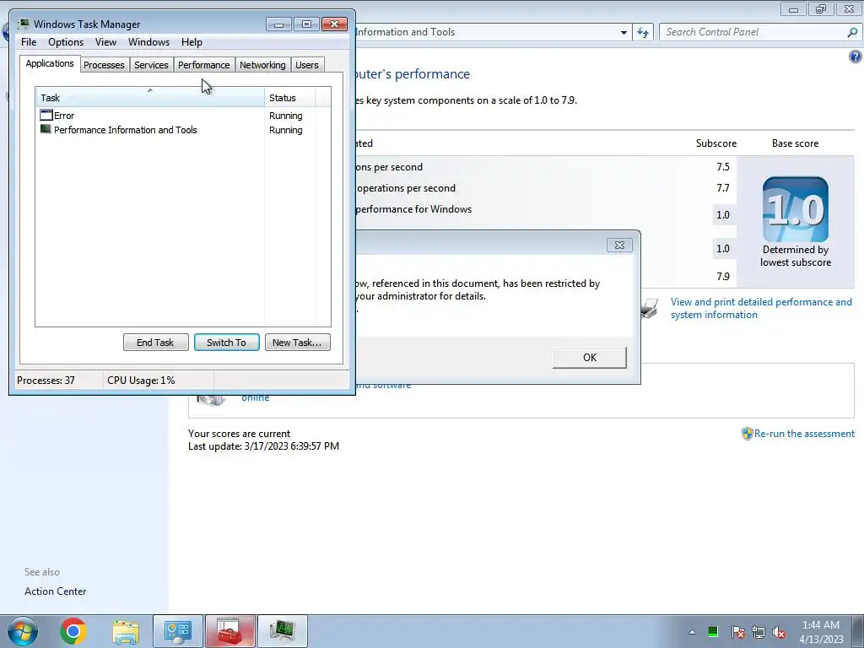Image resolution: width=864 pixels, height=648 pixels.
Task: Open the Windows Start menu
Action: (x=23, y=631)
